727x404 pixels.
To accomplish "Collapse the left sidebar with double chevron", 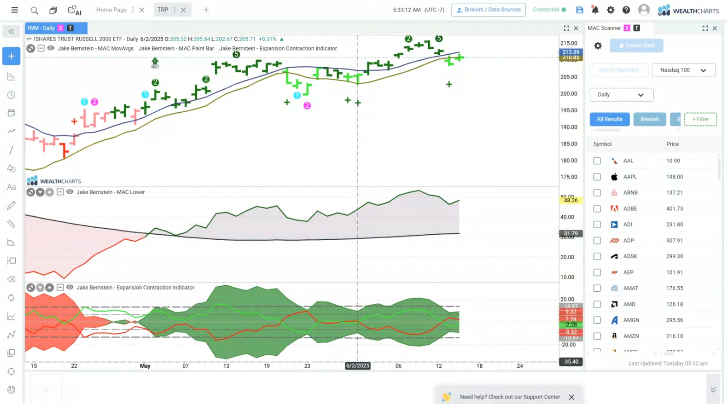I will [x=11, y=32].
